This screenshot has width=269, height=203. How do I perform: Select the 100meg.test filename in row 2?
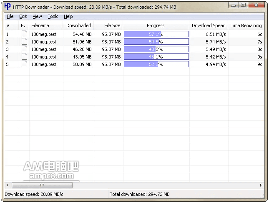(x=44, y=42)
